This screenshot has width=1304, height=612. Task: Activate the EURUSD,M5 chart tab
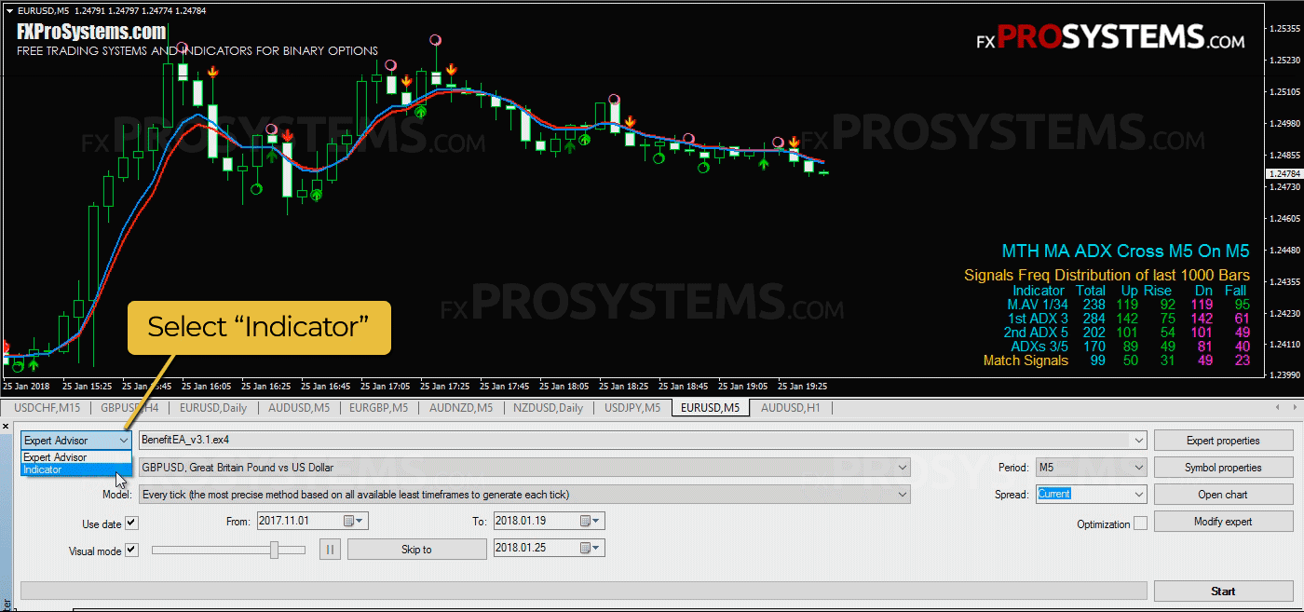(710, 407)
